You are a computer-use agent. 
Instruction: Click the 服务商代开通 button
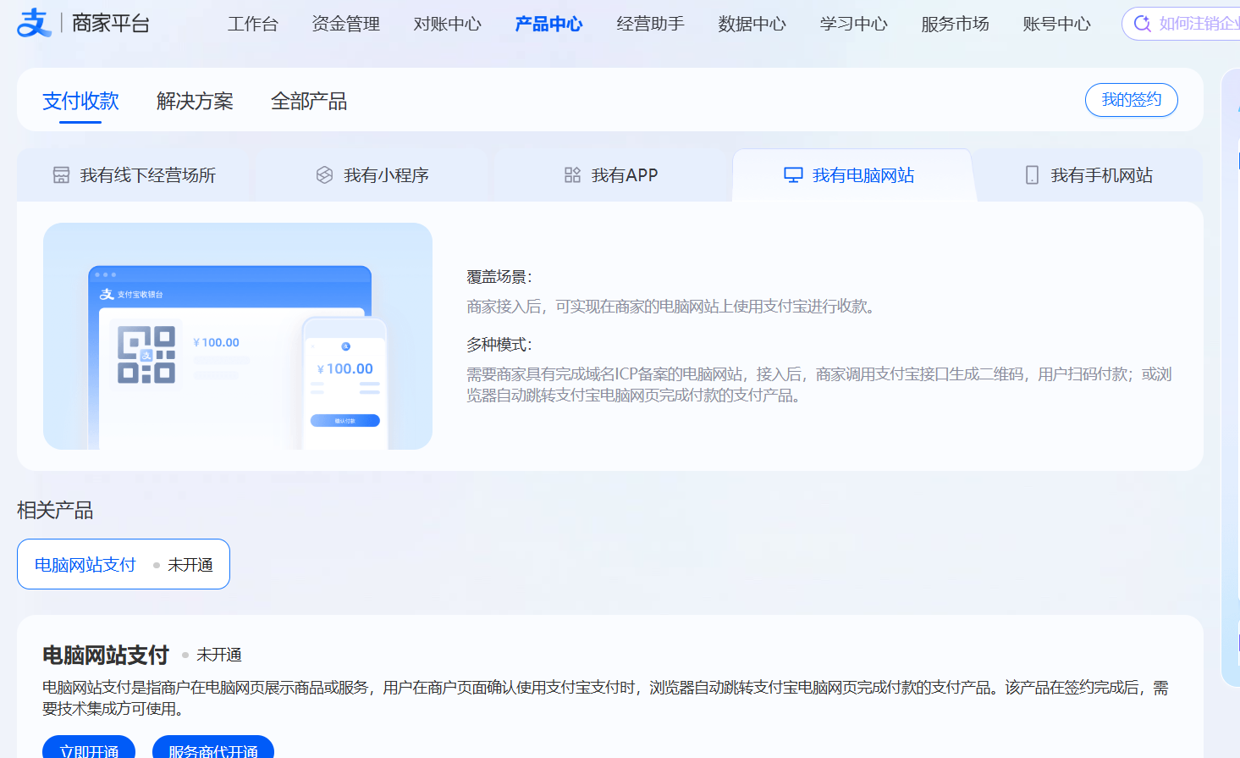tap(213, 747)
